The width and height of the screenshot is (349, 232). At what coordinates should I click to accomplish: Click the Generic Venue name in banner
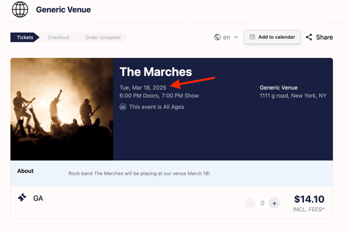pos(279,88)
